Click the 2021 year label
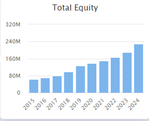The image size is (149, 121). point(98,104)
